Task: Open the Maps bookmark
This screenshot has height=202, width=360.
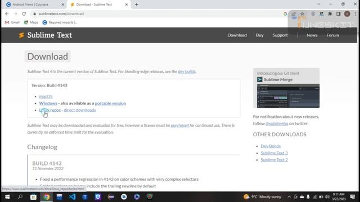Action: (x=31, y=22)
